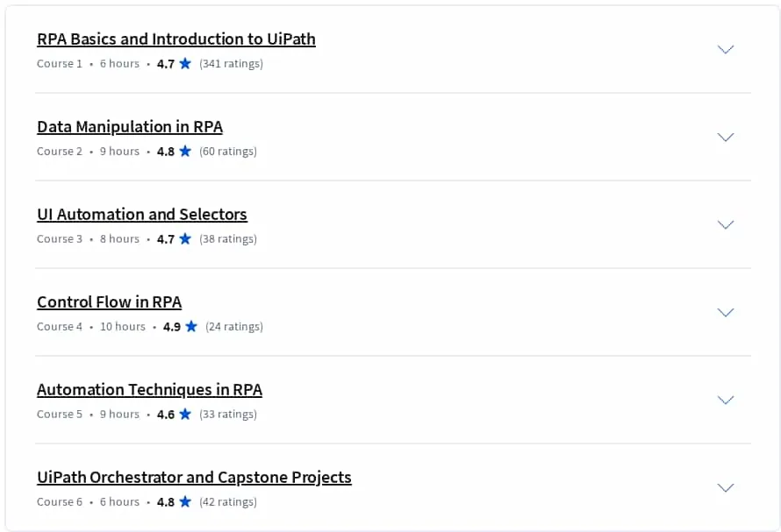This screenshot has width=781, height=532.
Task: Open the Data Manipulation in RPA course
Action: (130, 126)
